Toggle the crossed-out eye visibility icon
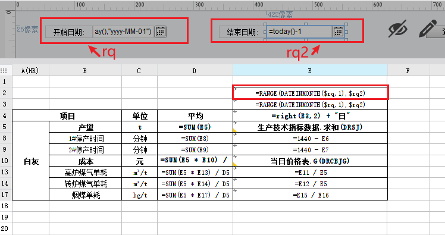The height and width of the screenshot is (235, 445). tap(397, 29)
